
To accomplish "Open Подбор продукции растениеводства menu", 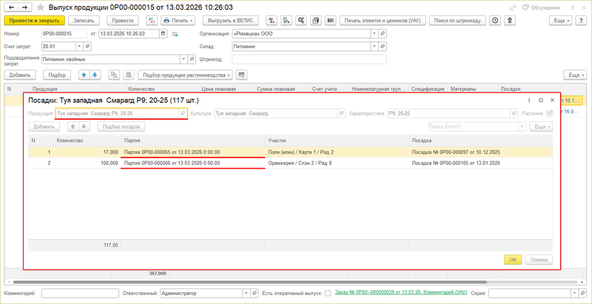I will click(x=186, y=75).
